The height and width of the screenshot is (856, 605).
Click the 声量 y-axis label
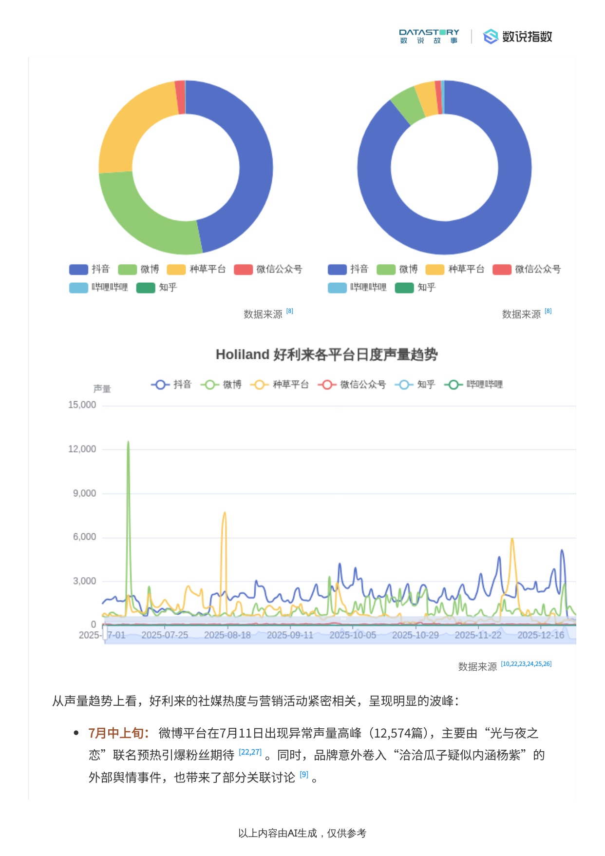click(x=102, y=389)
